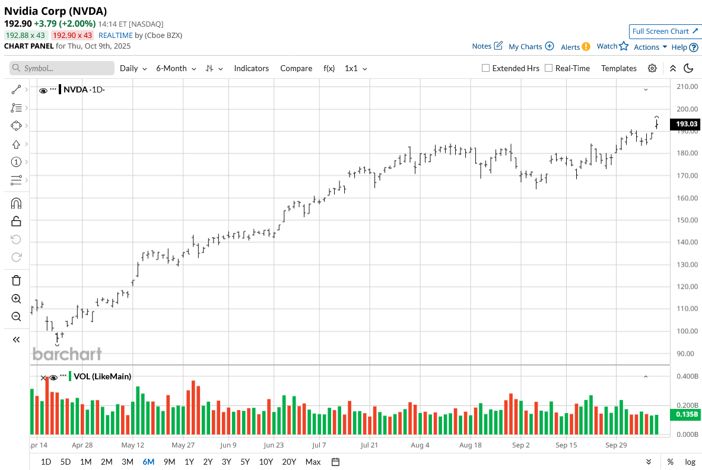The height and width of the screenshot is (470, 702).
Task: Open Notes for NVDA
Action: pos(487,46)
